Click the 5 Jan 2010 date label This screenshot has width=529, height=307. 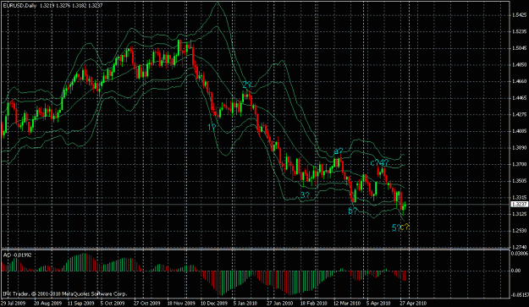tap(245, 304)
